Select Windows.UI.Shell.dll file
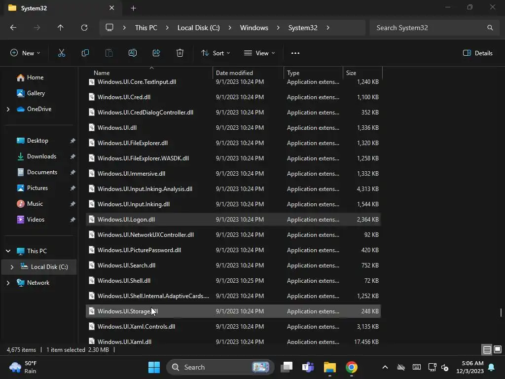 point(233,281)
